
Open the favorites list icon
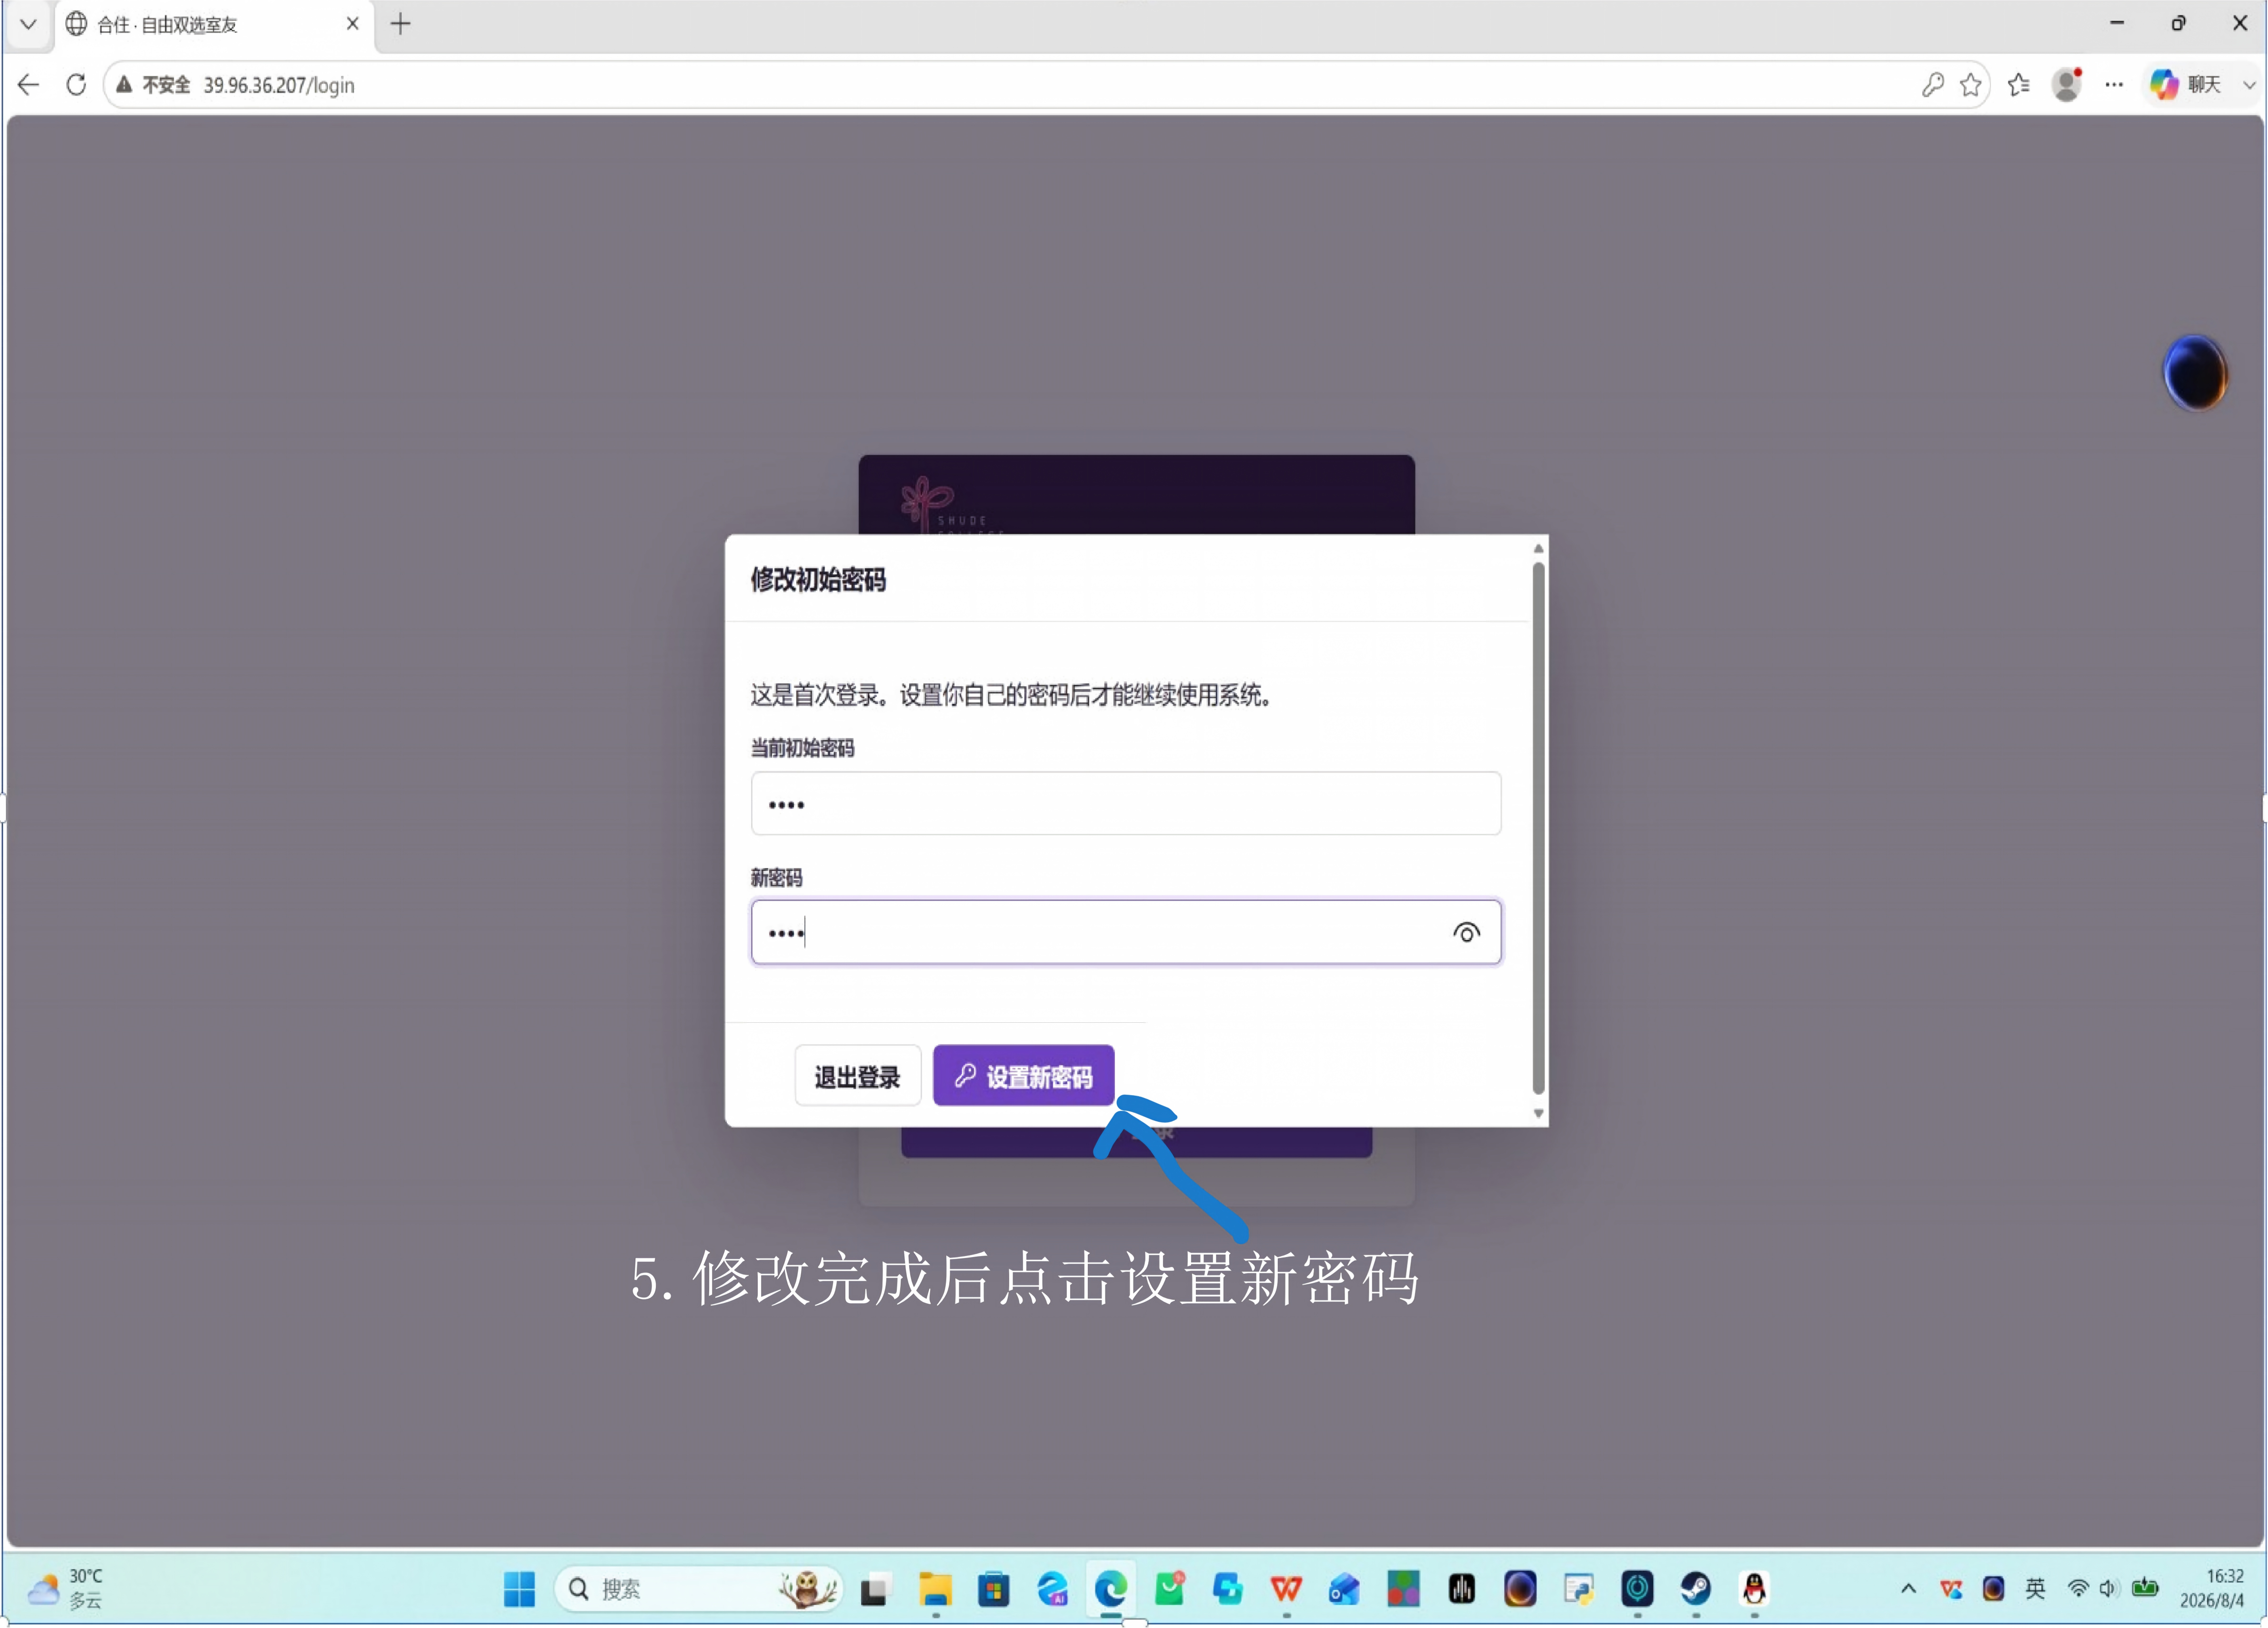click(2019, 85)
